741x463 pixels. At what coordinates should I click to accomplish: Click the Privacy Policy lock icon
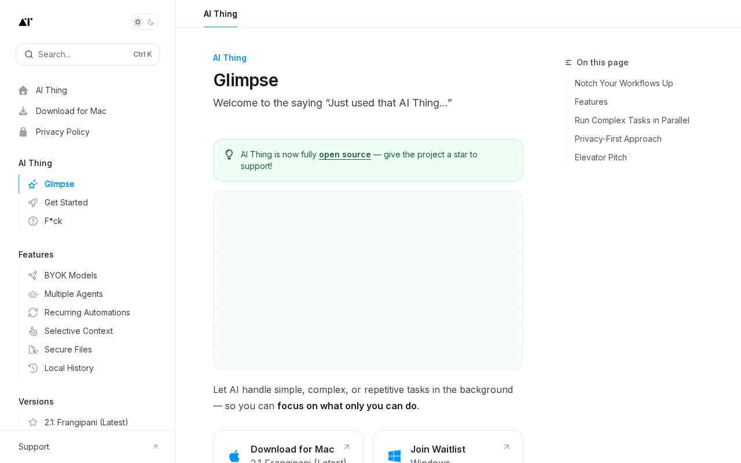click(23, 132)
